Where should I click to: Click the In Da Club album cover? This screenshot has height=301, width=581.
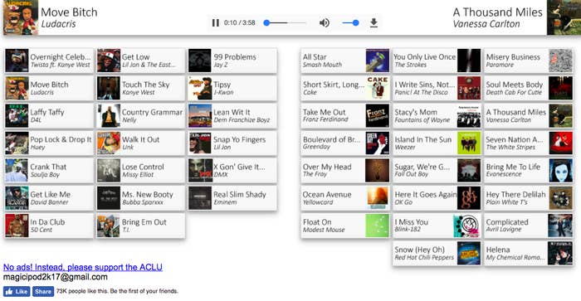[x=17, y=226]
